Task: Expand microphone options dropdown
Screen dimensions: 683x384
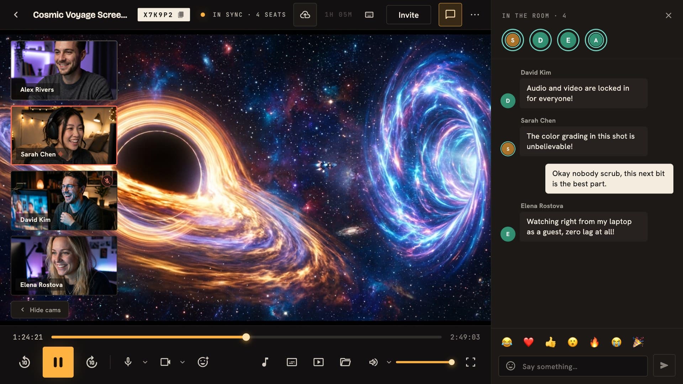Action: click(145, 362)
